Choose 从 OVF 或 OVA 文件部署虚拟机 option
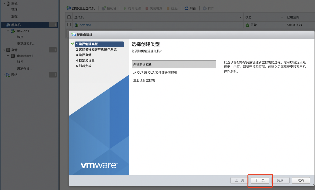315x190 pixels. 155,73
